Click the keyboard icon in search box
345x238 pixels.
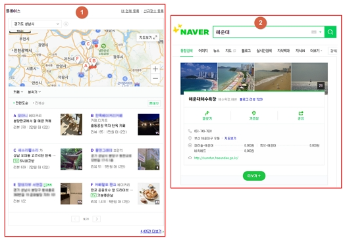[314, 32]
